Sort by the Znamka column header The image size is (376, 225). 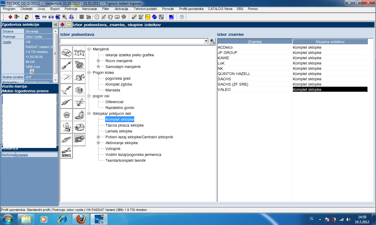255,42
